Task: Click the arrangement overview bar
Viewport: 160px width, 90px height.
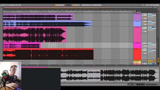Action: 78,7
